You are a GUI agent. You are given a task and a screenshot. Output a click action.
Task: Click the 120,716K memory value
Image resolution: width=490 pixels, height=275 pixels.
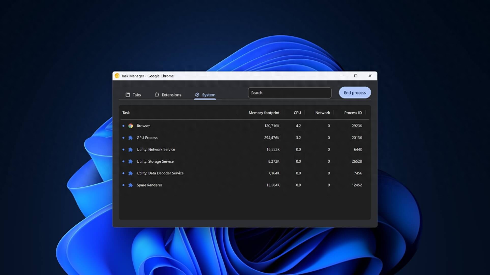click(x=272, y=126)
